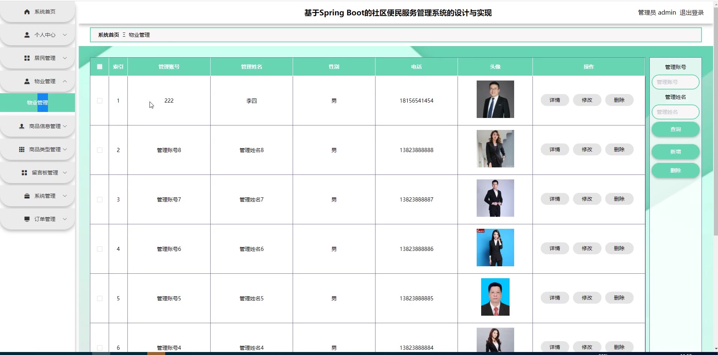The height and width of the screenshot is (355, 718).
Task: Click the briefcase icon beside 系统管理
Action: click(x=27, y=196)
